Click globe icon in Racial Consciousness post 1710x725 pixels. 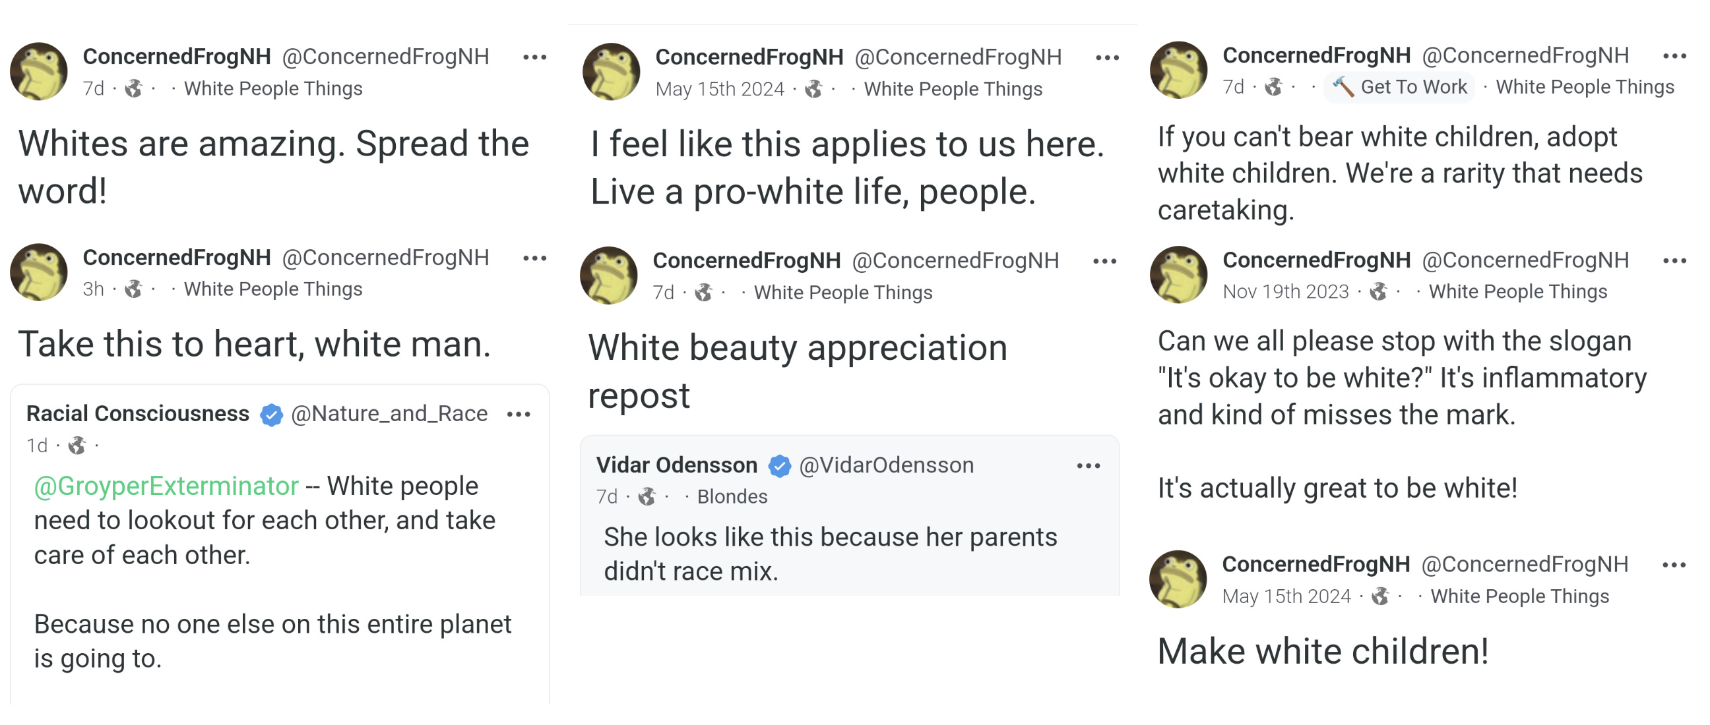pyautogui.click(x=77, y=446)
